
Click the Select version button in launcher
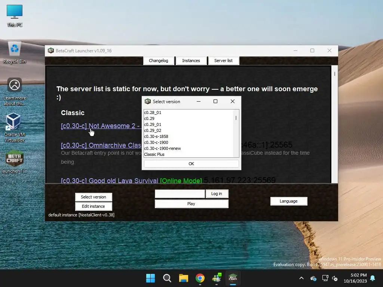94,197
